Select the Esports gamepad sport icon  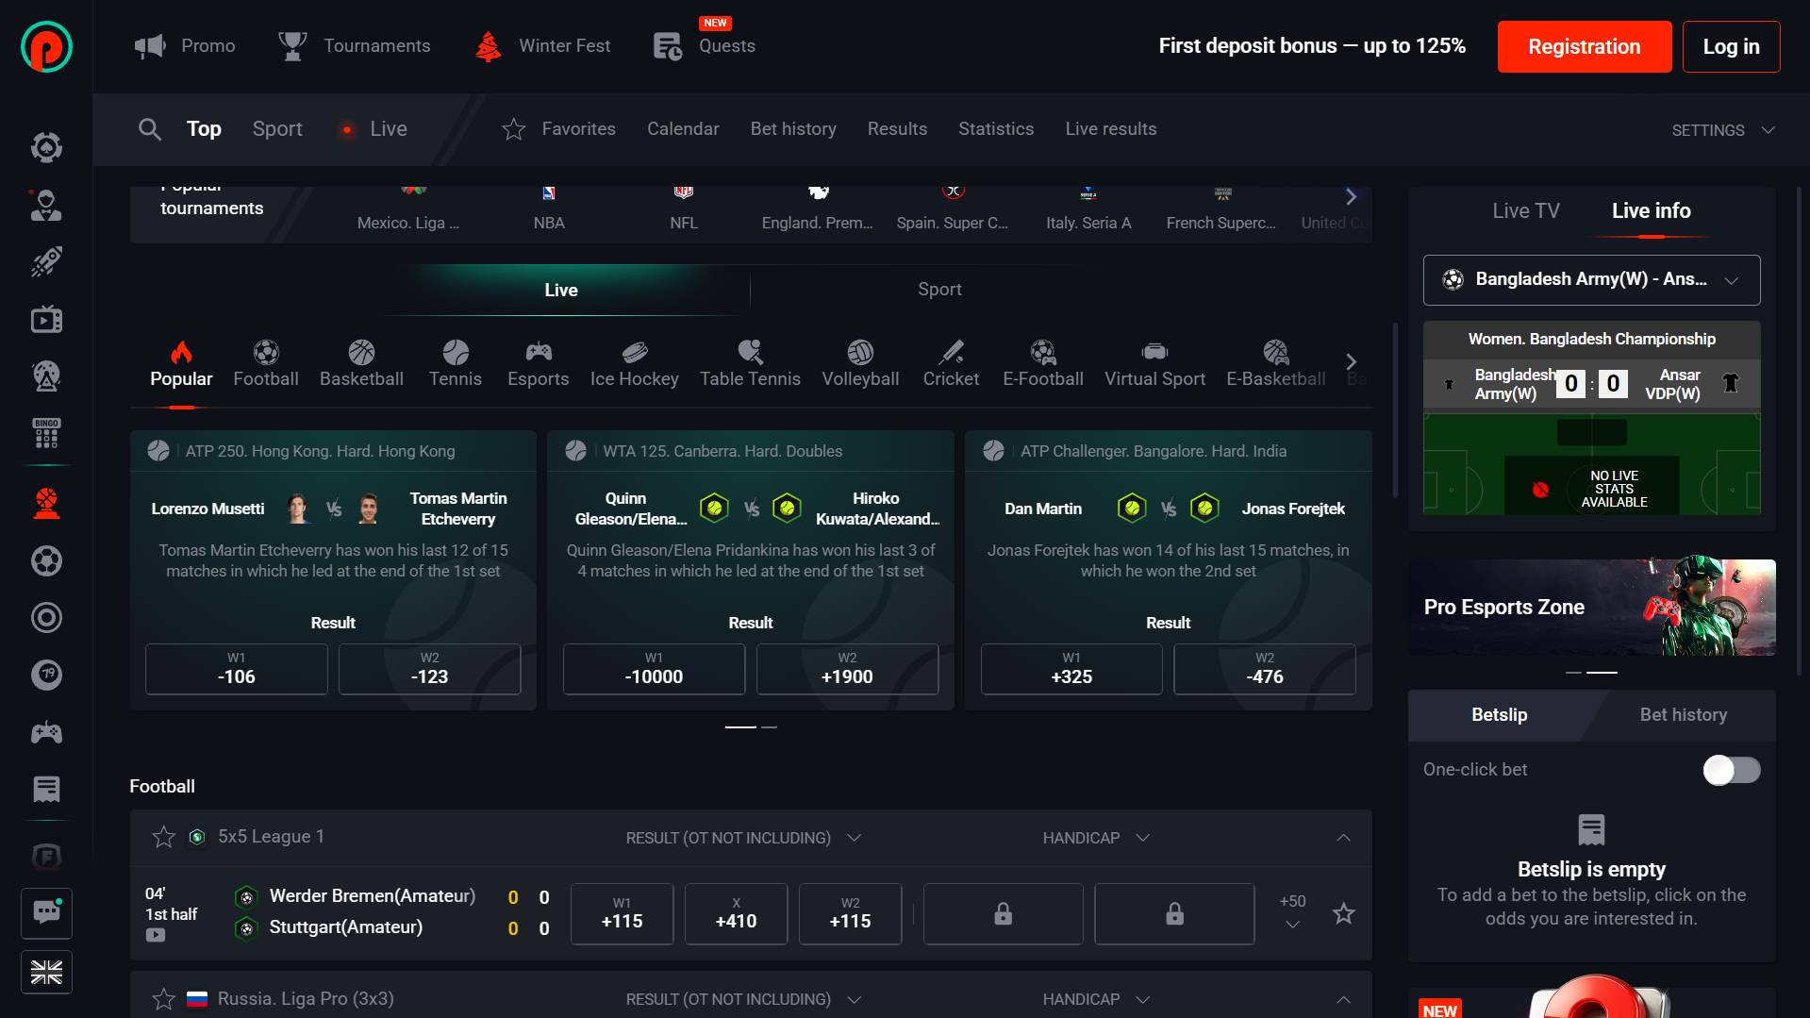538,353
